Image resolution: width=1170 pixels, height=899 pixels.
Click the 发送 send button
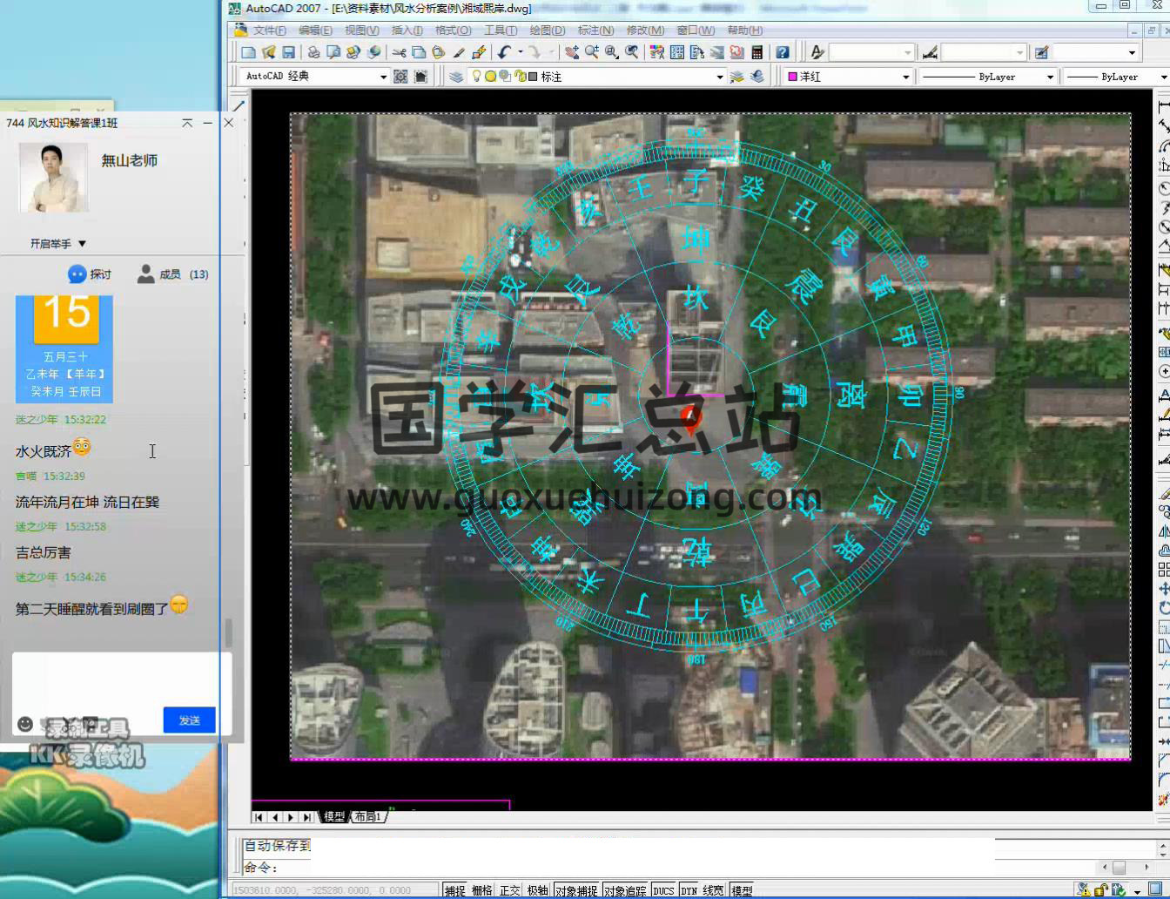point(189,720)
